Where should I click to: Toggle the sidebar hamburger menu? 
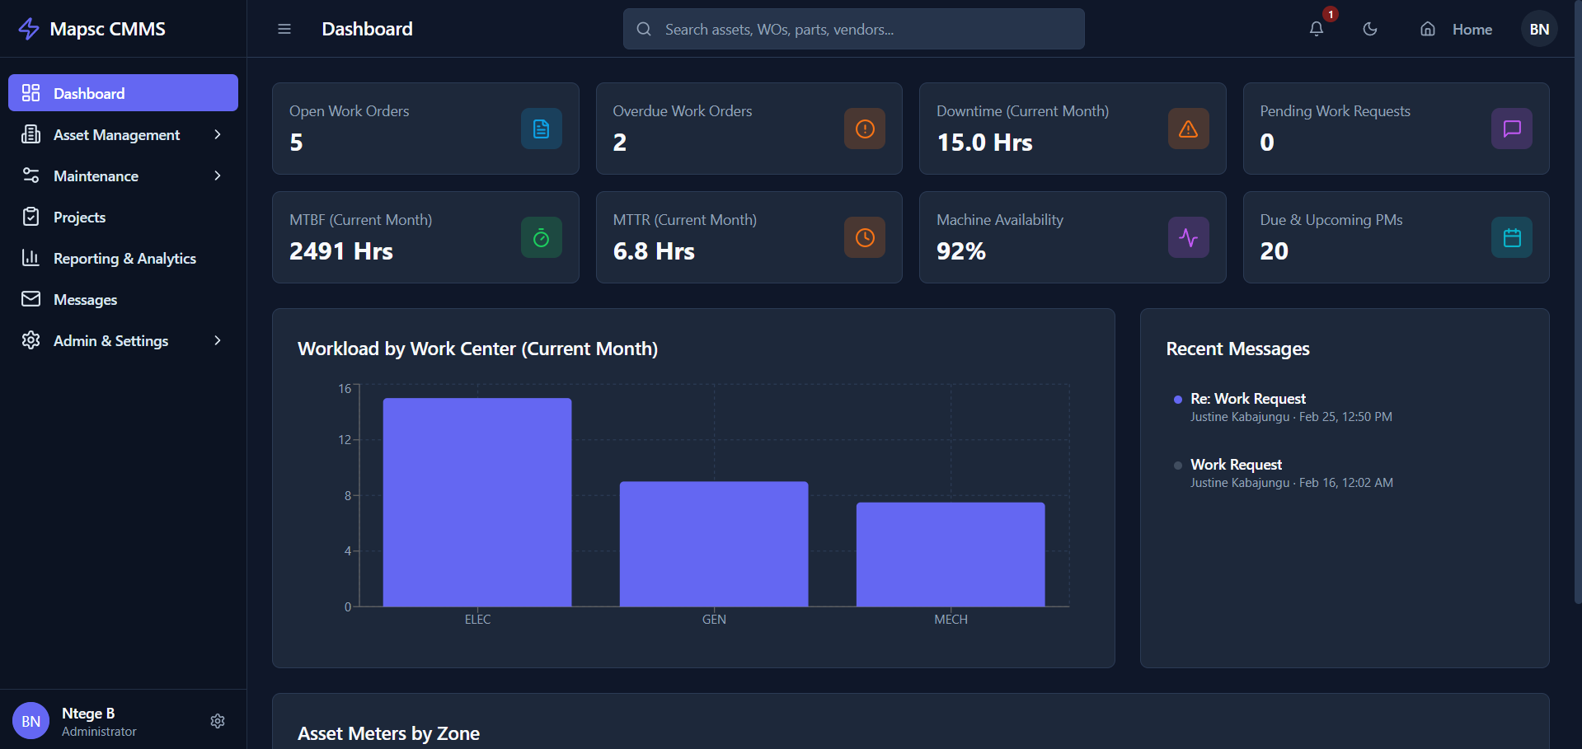tap(284, 29)
